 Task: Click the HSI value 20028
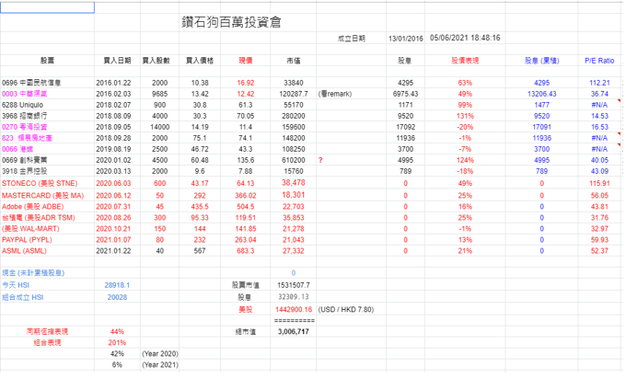117,297
